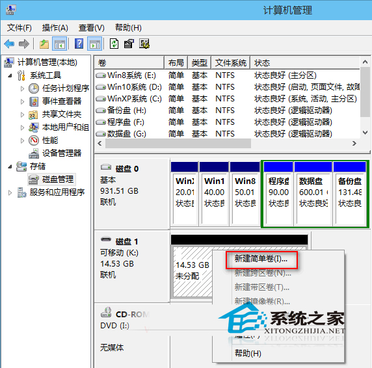Expand the 服务和应用程序 node arrow
The image size is (372, 368).
tap(10, 192)
